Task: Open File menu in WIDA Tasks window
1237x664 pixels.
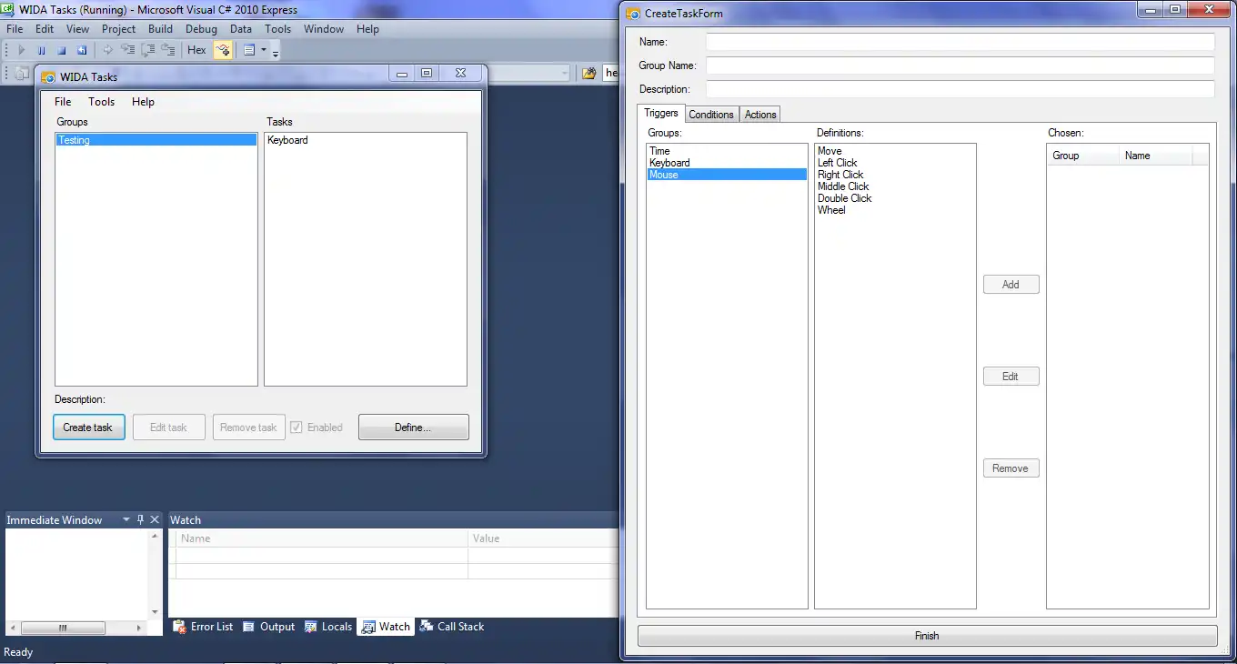Action: pos(63,102)
